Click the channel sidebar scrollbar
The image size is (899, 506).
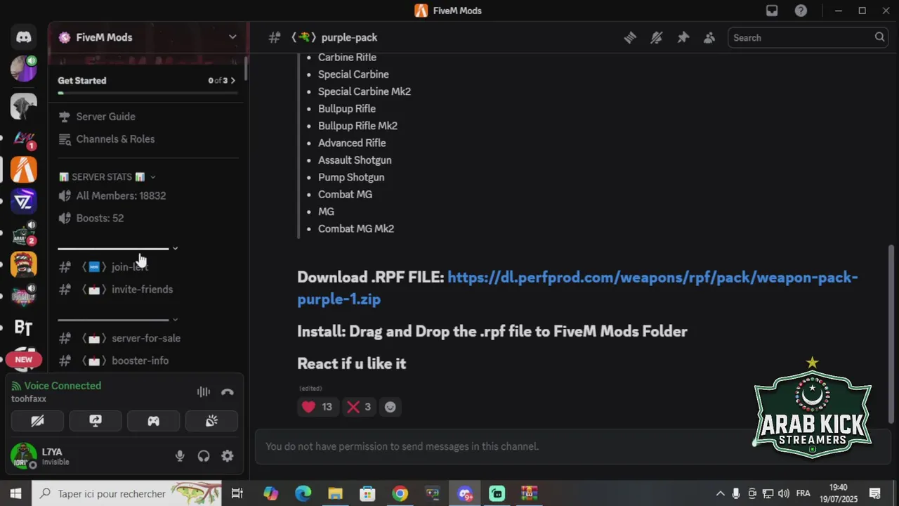click(246, 68)
